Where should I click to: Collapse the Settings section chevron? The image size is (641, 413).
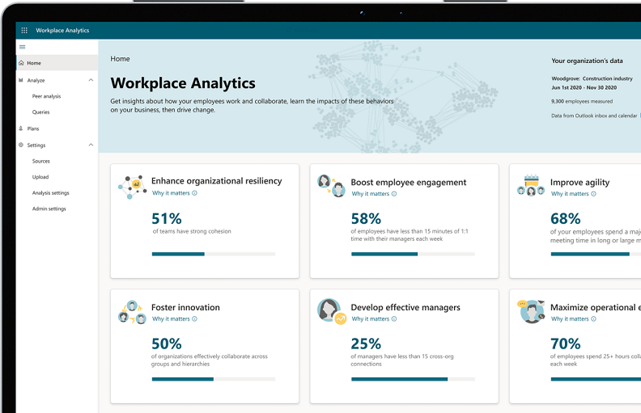coord(91,145)
